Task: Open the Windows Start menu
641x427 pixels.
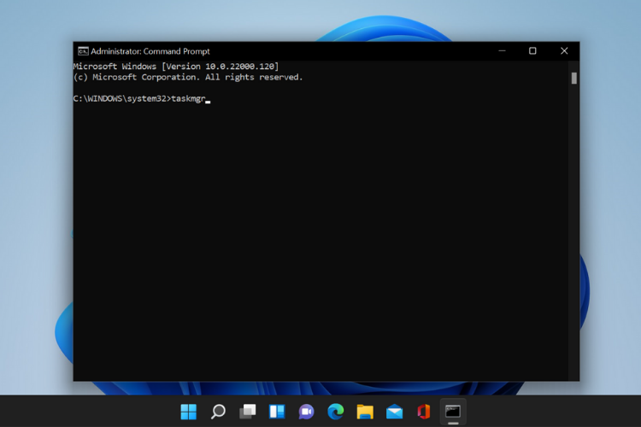Action: [189, 412]
